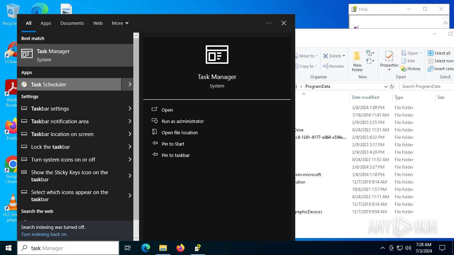Show hidden system tray icons
This screenshot has height=255, width=454.
point(382,248)
